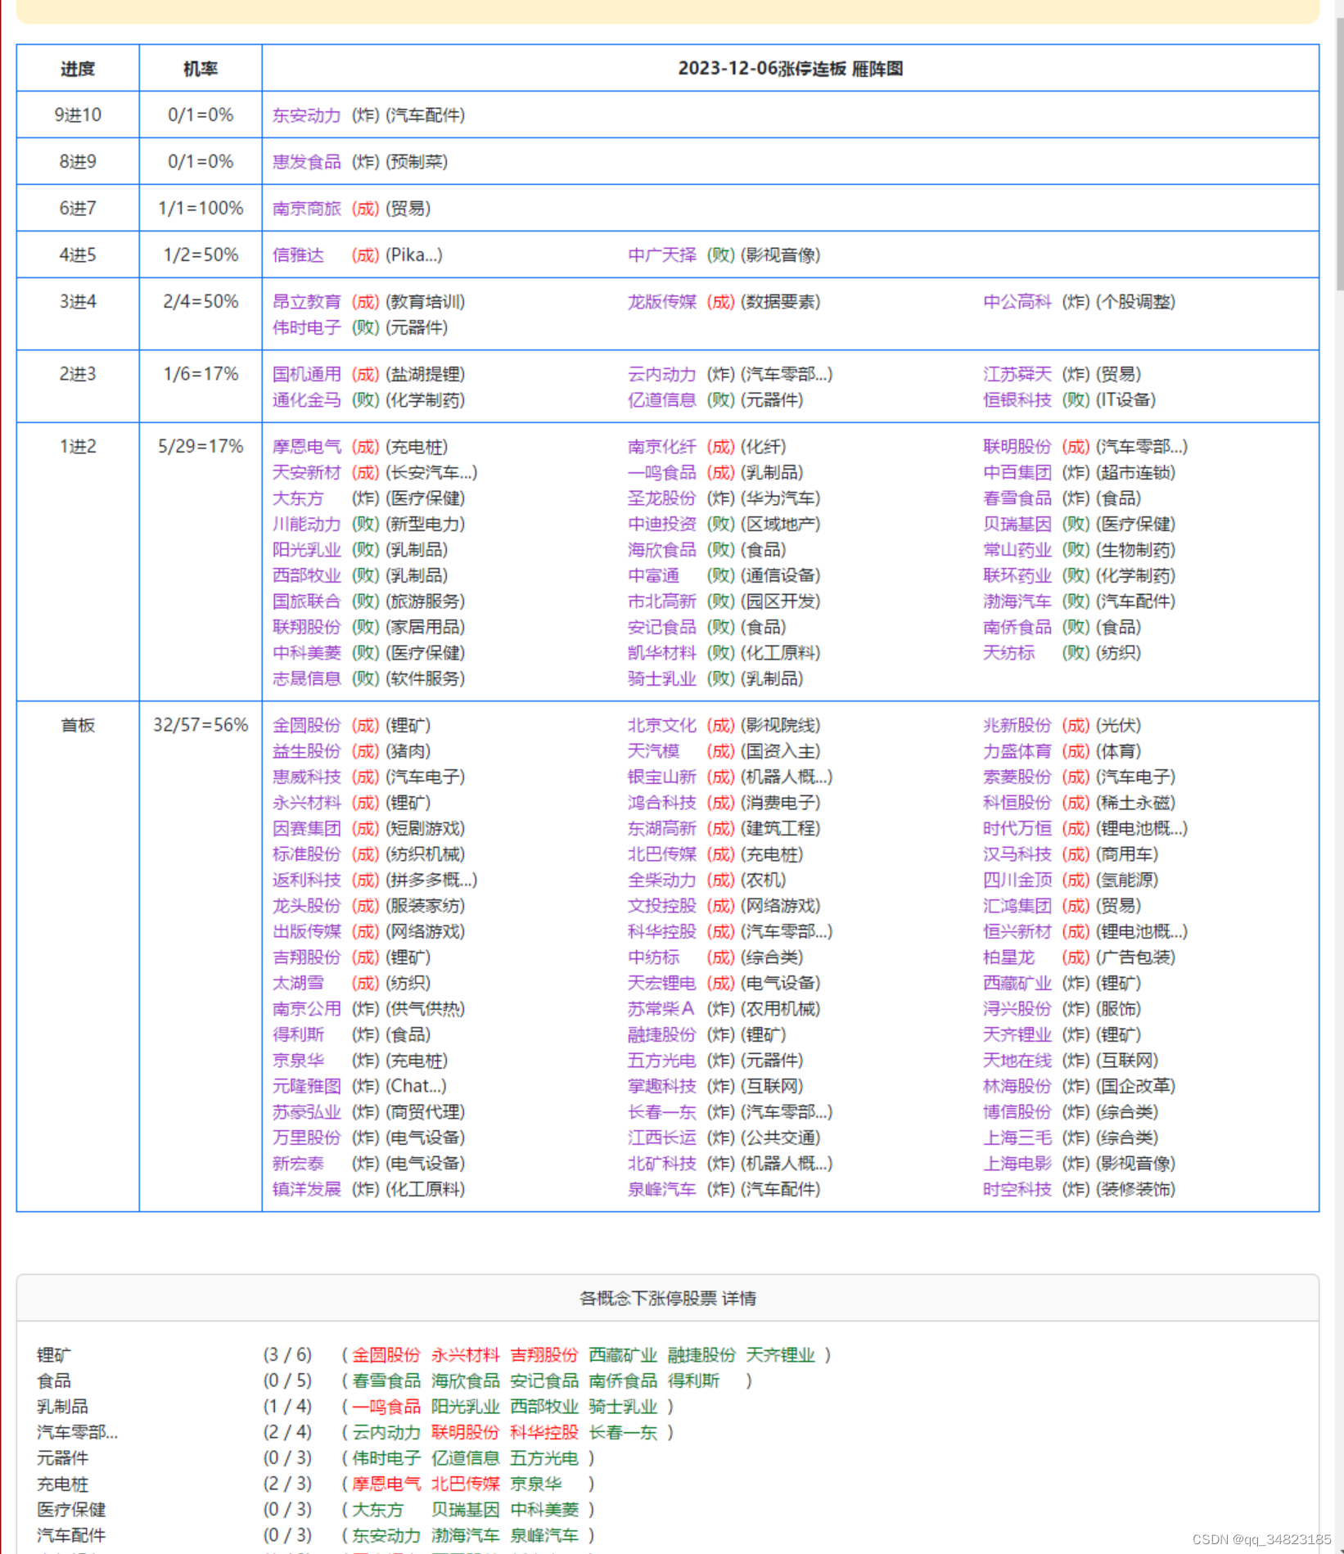Open the 掌趣科技 stock link

(662, 1086)
